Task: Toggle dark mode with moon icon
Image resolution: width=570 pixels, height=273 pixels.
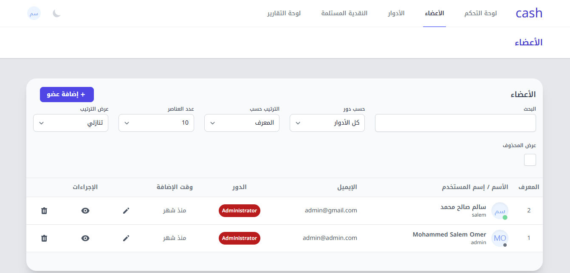Action: [x=57, y=13]
